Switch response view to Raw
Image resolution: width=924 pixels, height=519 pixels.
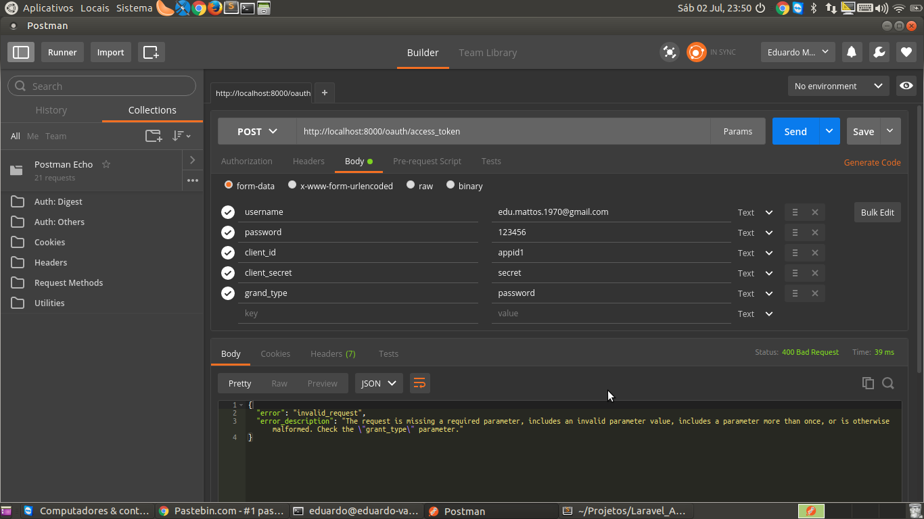279,383
